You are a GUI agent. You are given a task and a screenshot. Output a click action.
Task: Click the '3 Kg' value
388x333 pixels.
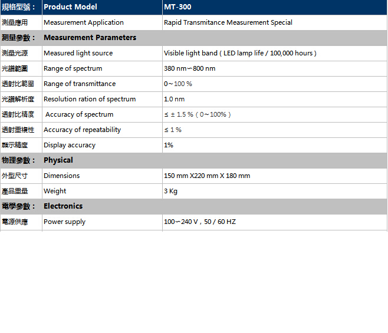171,191
